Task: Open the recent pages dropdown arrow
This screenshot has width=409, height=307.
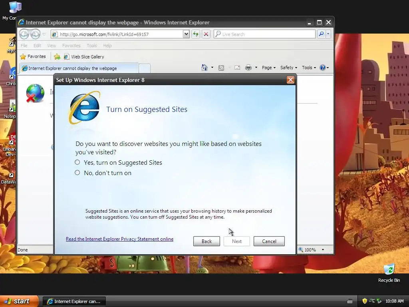Action: (44, 34)
